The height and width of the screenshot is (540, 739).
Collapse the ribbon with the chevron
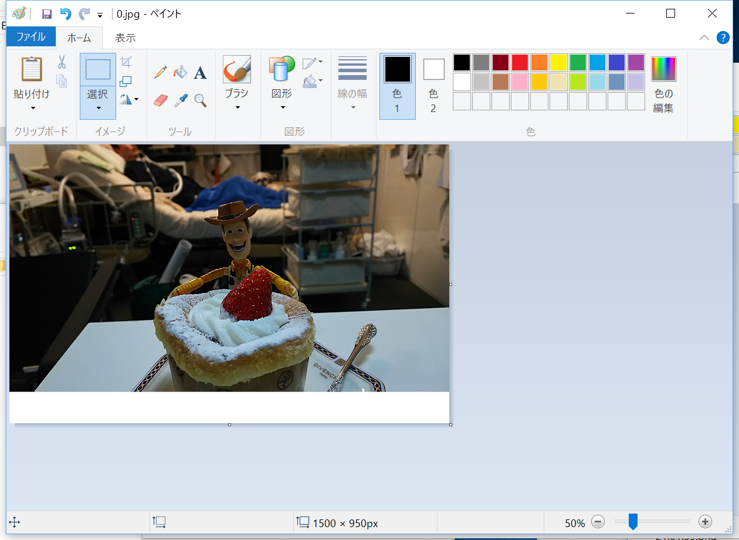tap(704, 38)
